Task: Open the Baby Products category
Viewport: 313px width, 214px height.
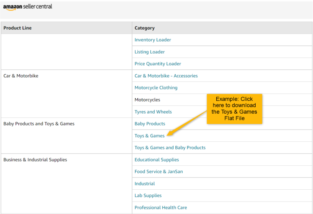Action: coord(150,123)
